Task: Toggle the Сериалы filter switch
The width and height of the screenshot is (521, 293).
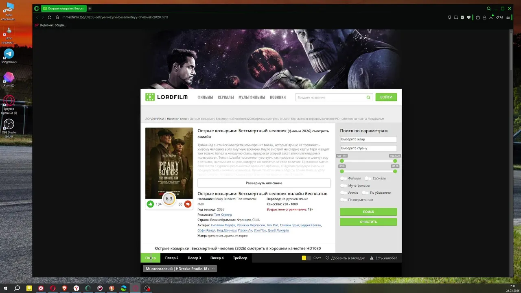Action: (368, 178)
